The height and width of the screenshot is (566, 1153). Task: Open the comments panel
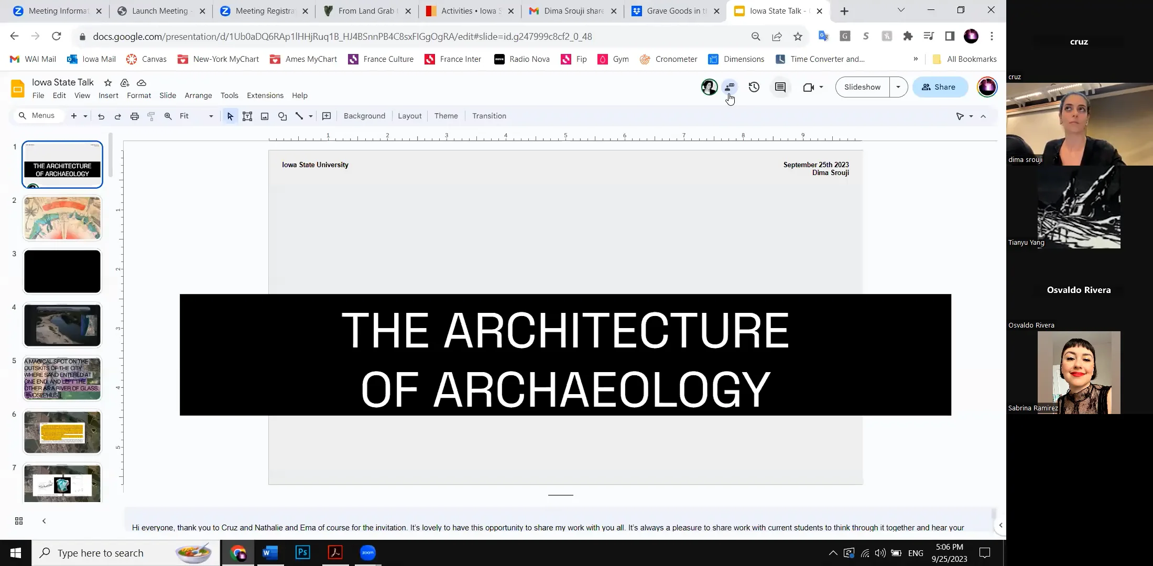780,87
